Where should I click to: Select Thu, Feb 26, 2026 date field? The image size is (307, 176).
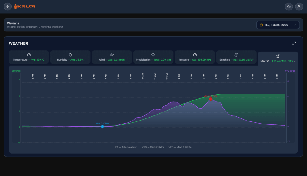point(276,25)
